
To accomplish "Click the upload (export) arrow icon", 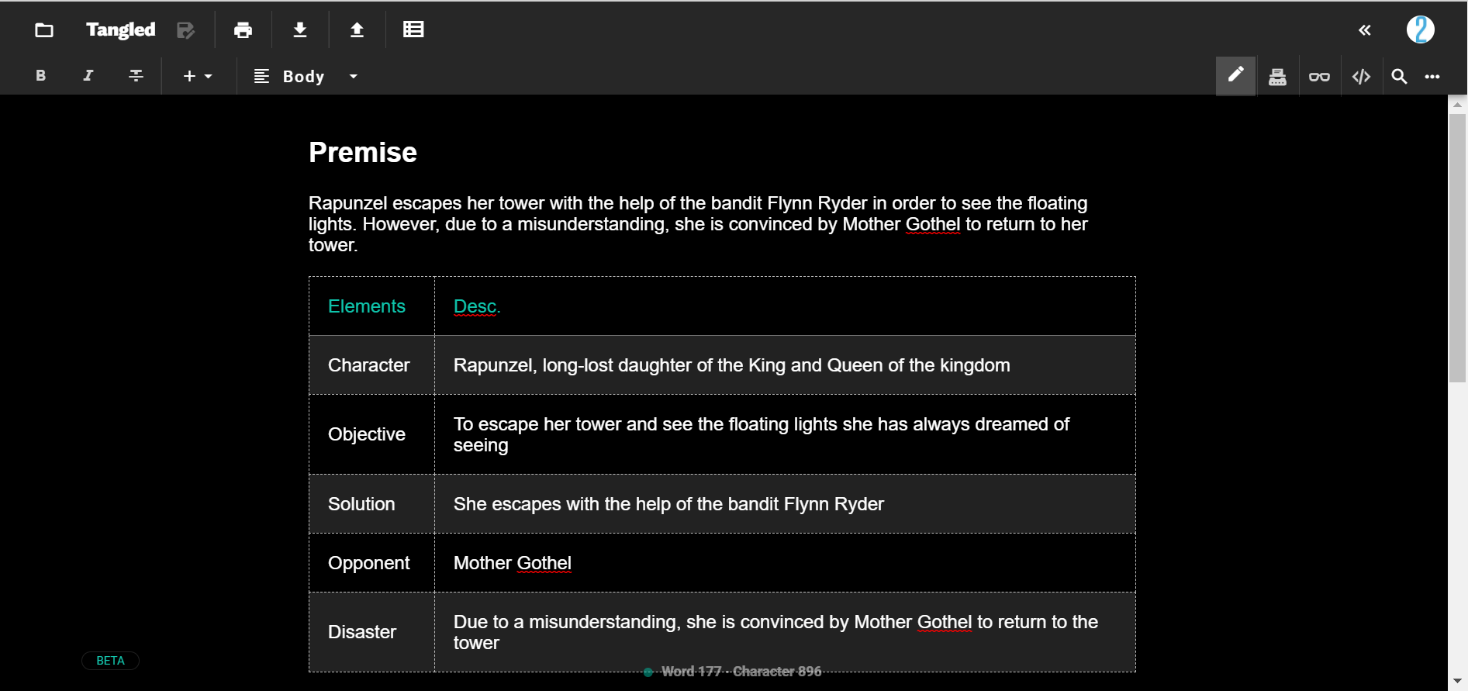I will point(357,30).
